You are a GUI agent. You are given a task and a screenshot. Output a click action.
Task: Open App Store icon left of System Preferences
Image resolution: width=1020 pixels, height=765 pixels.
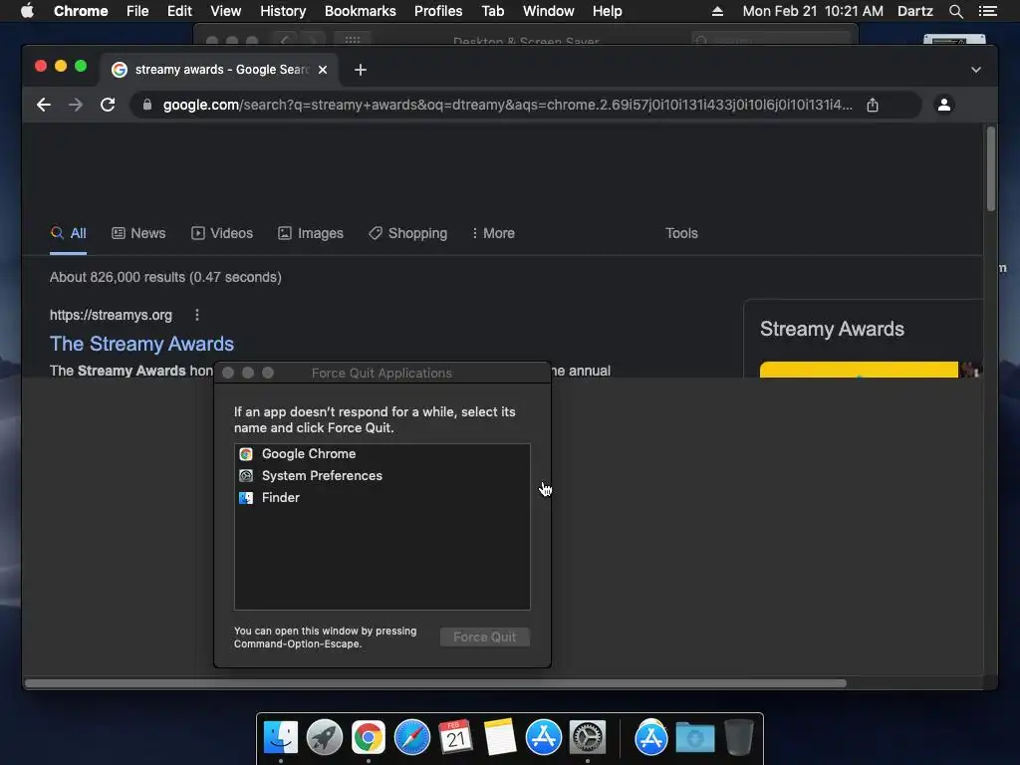(x=543, y=737)
